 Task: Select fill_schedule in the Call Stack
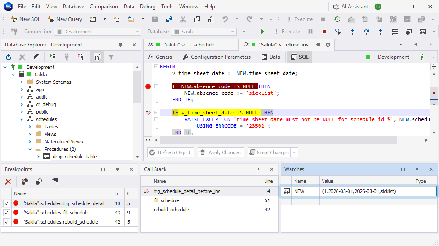[166, 200]
